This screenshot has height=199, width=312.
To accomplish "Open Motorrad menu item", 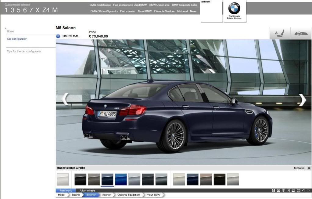I will (x=182, y=11).
